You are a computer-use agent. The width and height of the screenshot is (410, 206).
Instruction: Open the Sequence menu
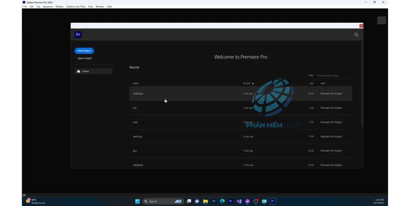pyautogui.click(x=48, y=7)
